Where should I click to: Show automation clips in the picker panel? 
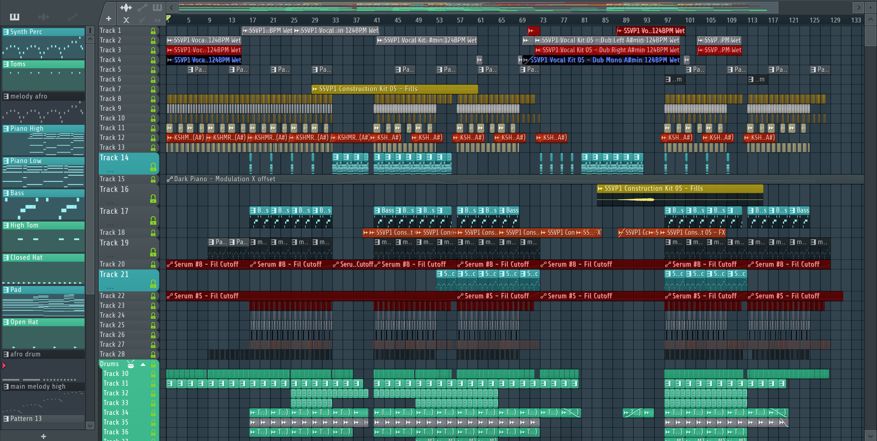[72, 17]
